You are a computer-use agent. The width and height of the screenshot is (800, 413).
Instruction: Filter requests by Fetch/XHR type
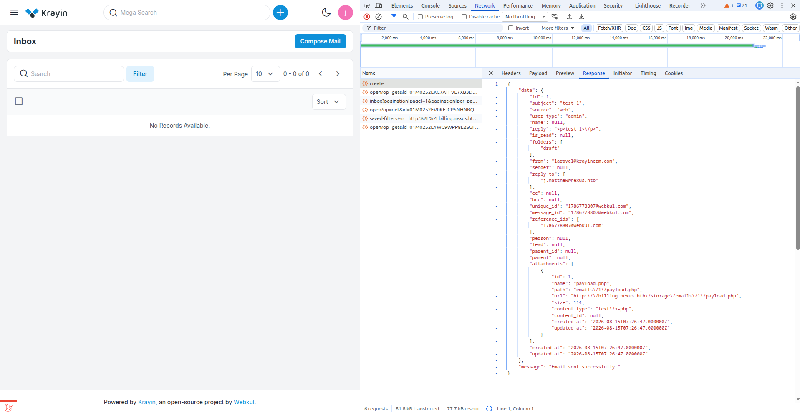tap(609, 28)
